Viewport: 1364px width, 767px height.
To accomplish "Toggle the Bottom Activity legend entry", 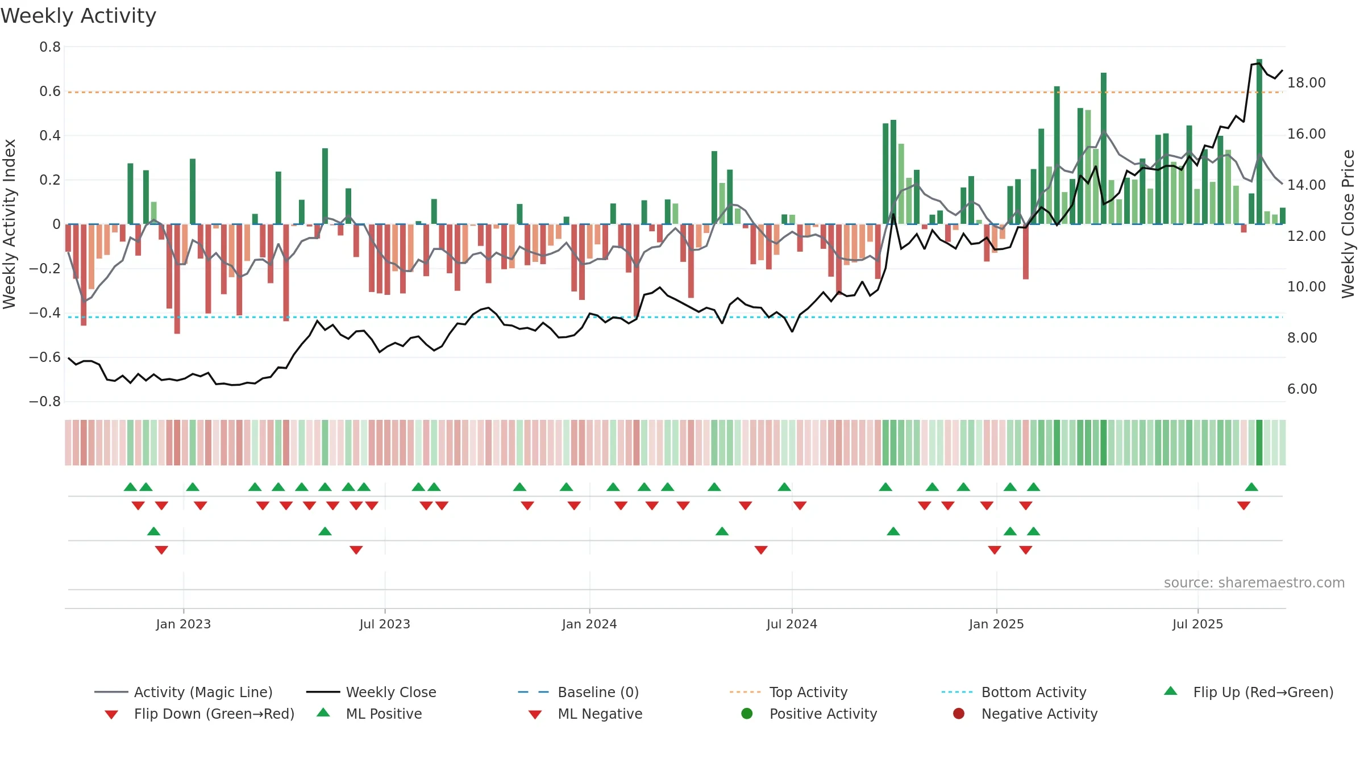I will [1014, 692].
